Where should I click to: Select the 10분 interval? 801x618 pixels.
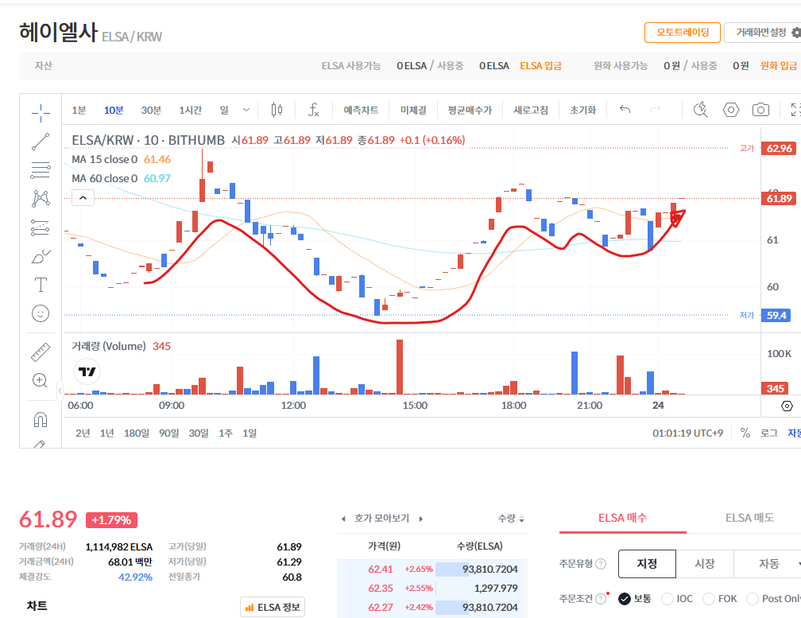pyautogui.click(x=114, y=110)
